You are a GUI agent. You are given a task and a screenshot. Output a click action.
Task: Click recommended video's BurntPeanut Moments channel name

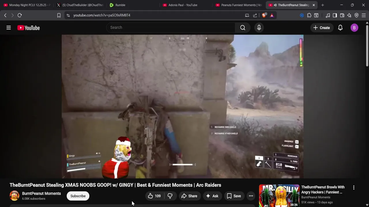point(316,197)
